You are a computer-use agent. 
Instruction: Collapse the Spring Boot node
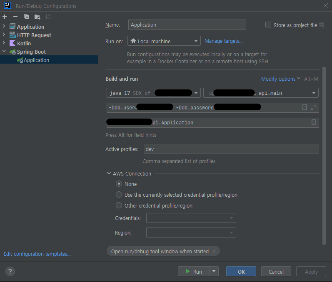pos(4,51)
